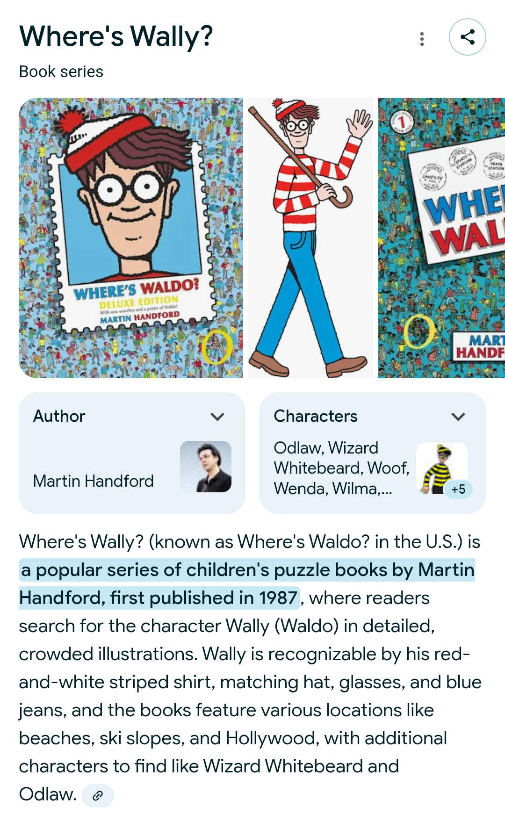Click the Book series subtitle

pyautogui.click(x=61, y=72)
